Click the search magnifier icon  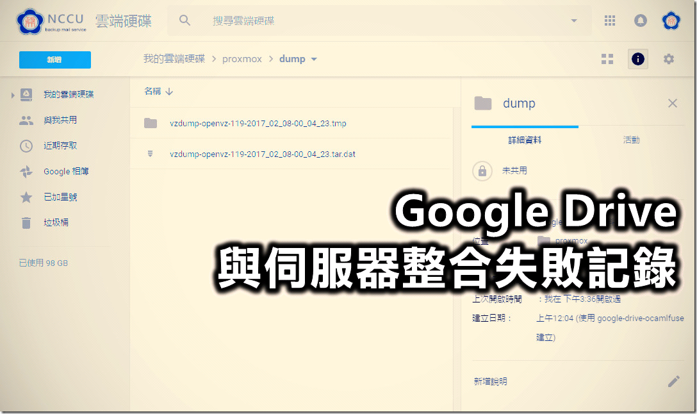[x=184, y=21]
